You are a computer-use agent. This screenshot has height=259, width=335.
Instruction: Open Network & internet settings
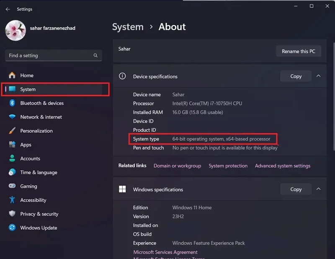41,117
